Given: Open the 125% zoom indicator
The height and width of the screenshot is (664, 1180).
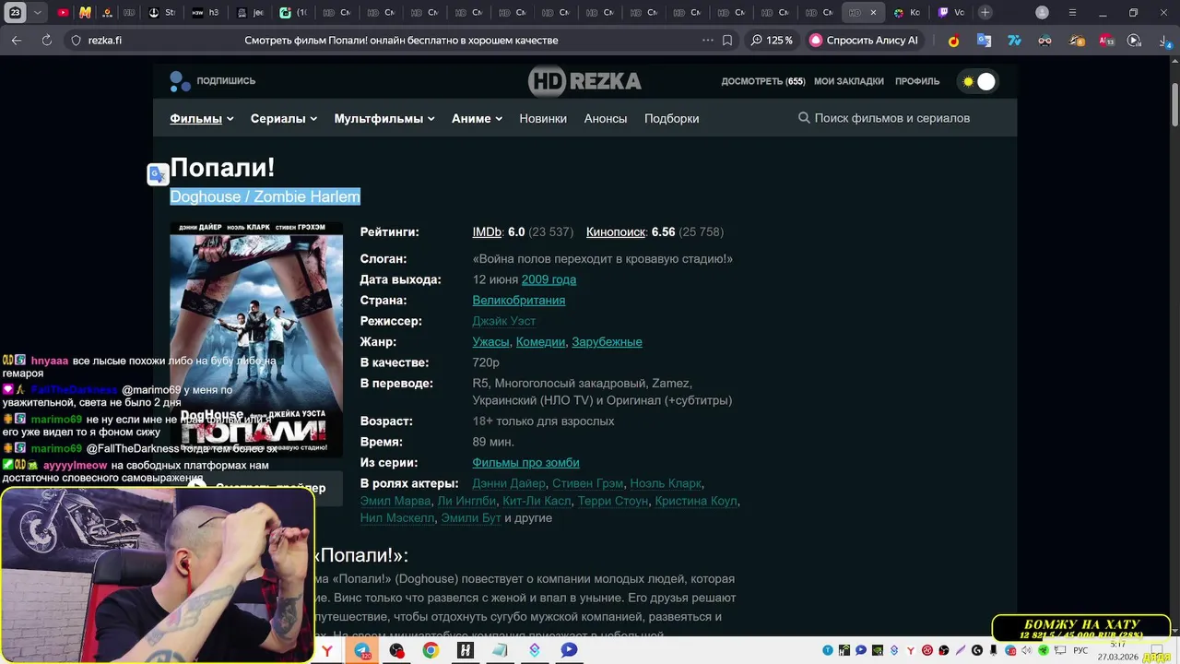Looking at the screenshot, I should tap(772, 41).
